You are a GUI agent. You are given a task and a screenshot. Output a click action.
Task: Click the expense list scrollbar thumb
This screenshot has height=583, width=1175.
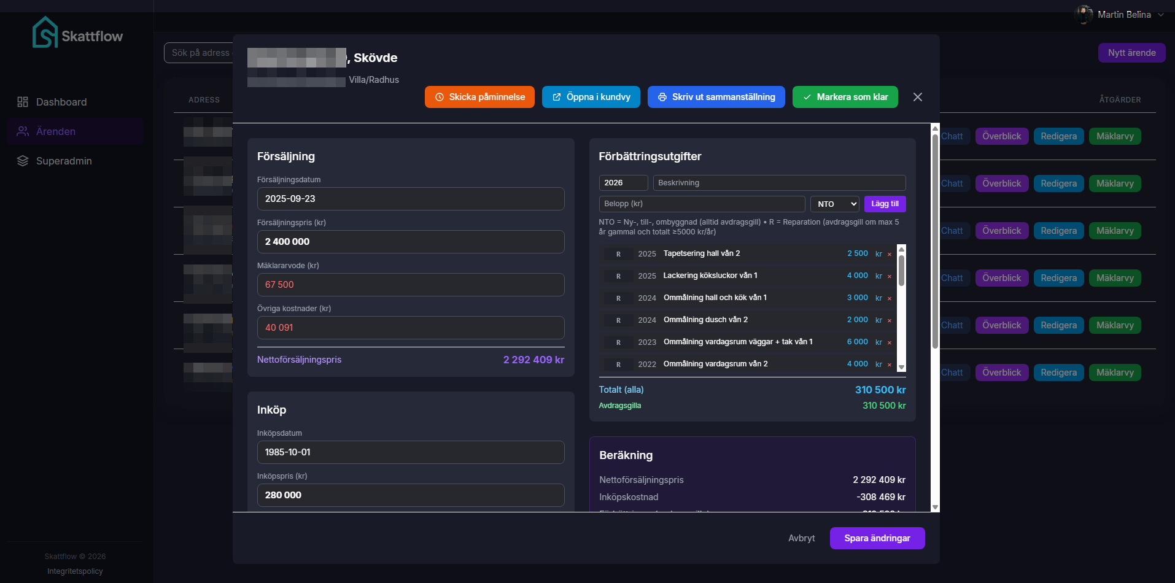pyautogui.click(x=901, y=271)
